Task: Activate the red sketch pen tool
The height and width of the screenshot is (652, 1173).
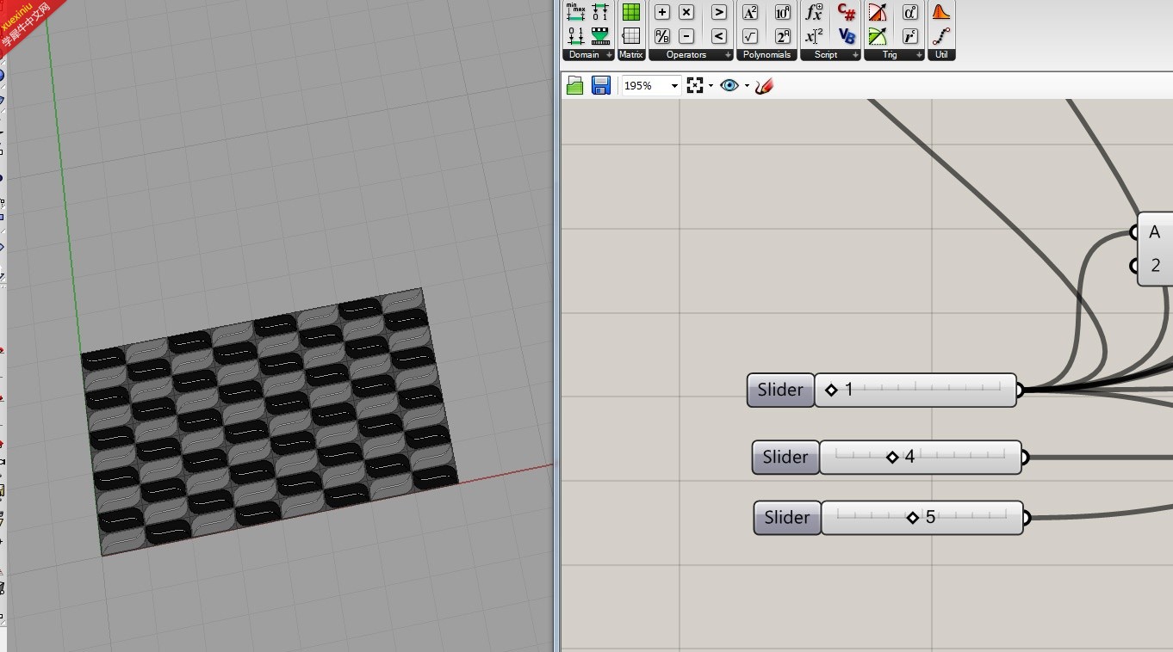Action: (x=764, y=85)
